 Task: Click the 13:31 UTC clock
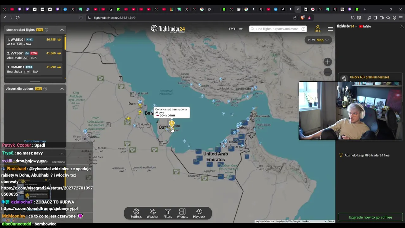click(235, 29)
